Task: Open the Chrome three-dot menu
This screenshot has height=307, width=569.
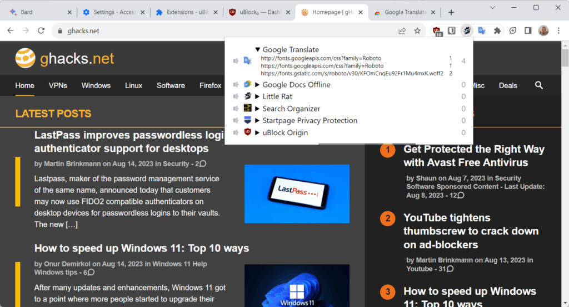Action: [558, 31]
